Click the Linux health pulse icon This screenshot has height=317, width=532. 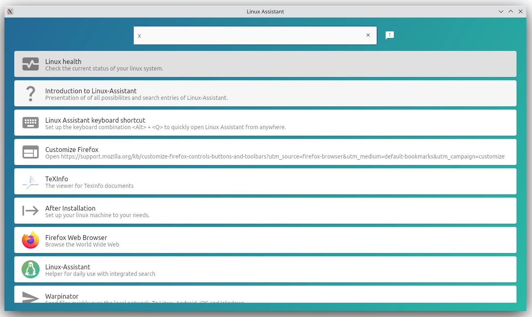click(x=31, y=64)
